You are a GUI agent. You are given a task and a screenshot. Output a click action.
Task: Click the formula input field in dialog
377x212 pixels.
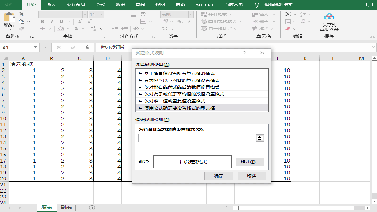pos(197,138)
